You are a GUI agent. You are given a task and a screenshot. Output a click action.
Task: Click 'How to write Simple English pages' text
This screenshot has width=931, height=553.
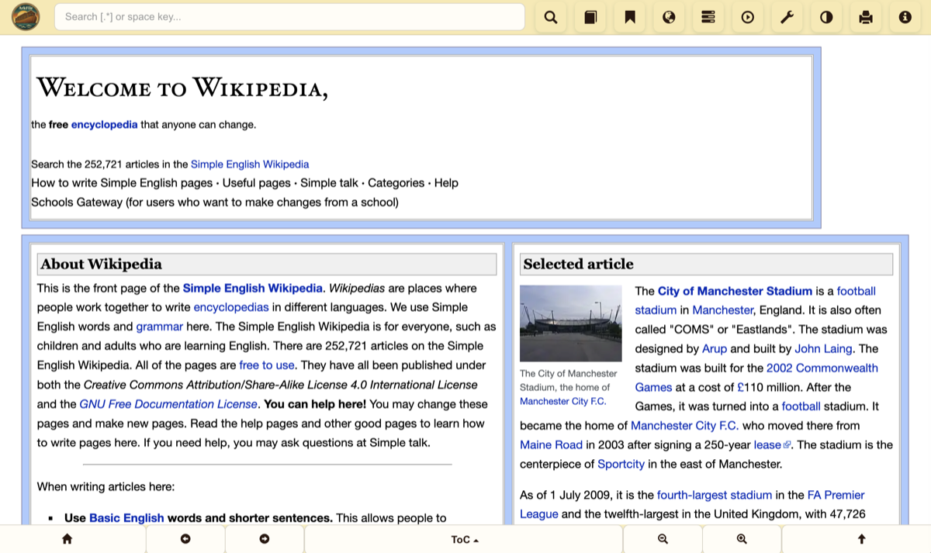pos(122,183)
